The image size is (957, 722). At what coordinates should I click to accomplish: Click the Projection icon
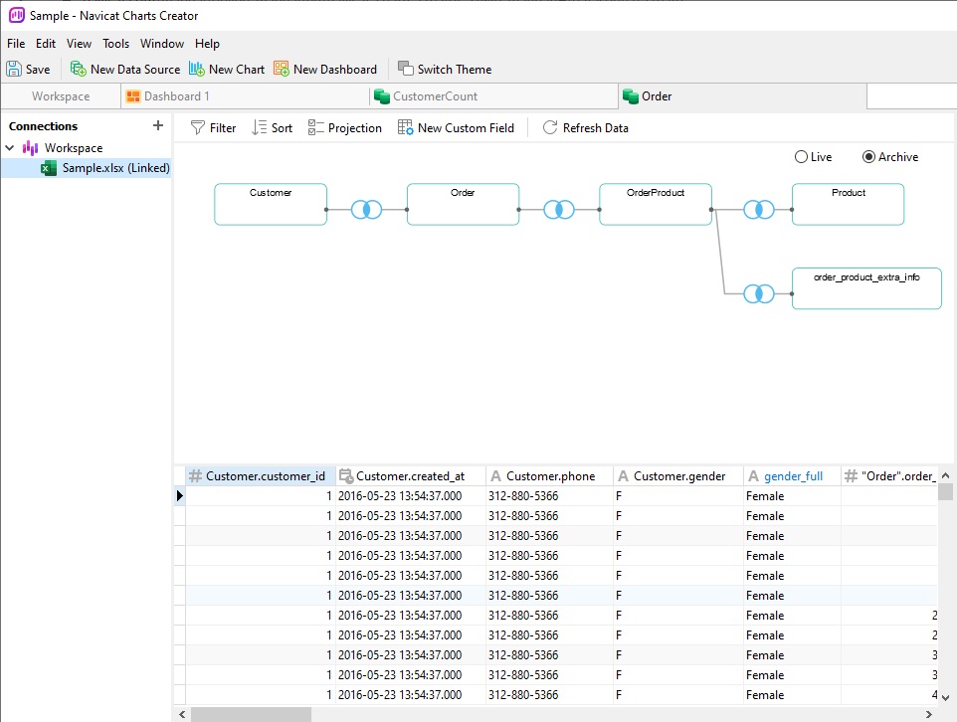tap(316, 127)
